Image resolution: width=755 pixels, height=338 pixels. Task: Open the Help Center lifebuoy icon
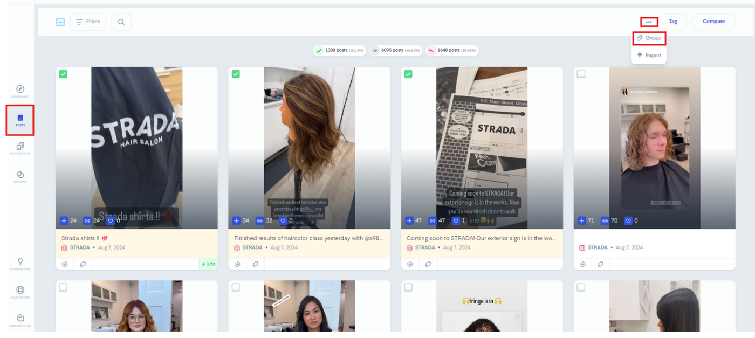(x=20, y=292)
